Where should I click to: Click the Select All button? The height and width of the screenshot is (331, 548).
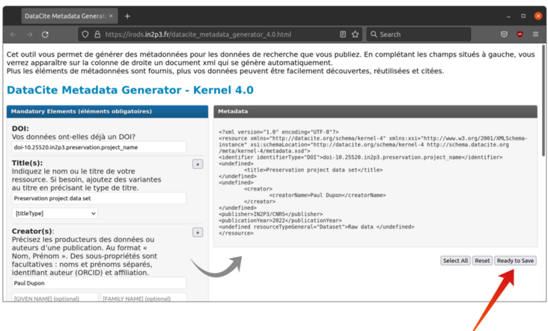pyautogui.click(x=455, y=261)
